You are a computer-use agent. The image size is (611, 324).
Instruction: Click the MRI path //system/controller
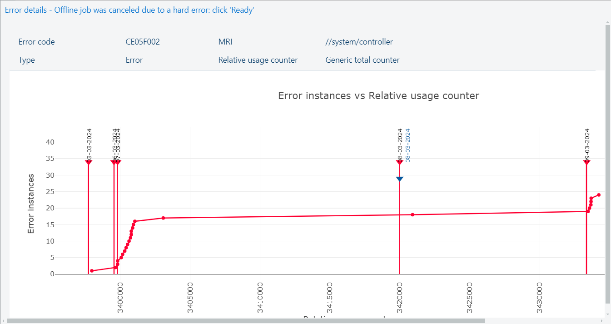tap(359, 42)
